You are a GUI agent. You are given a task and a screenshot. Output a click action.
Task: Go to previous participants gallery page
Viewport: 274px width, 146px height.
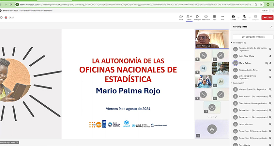pos(208,117)
